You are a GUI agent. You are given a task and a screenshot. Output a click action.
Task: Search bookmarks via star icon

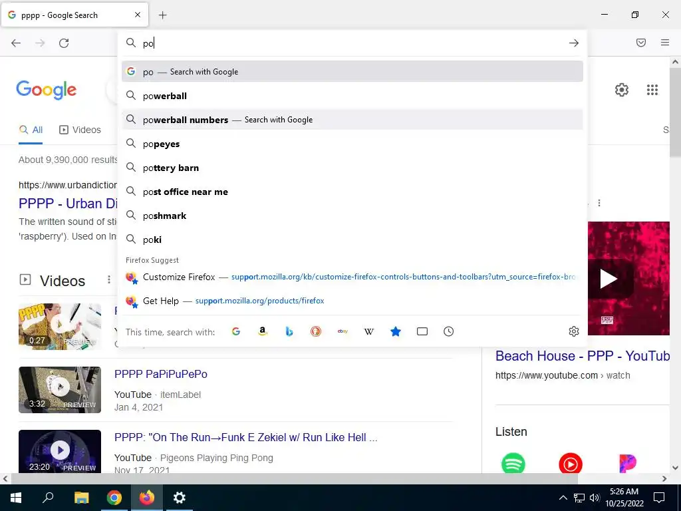[396, 331]
